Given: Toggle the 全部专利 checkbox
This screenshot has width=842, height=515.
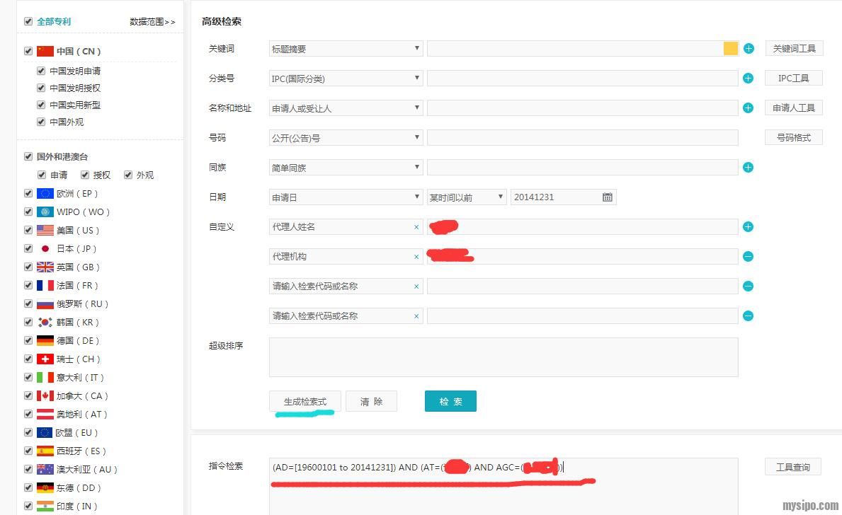Looking at the screenshot, I should pyautogui.click(x=28, y=21).
